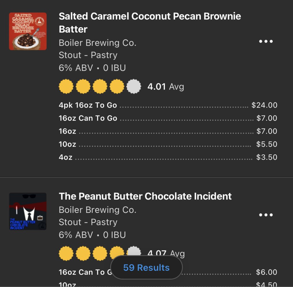This screenshot has height=287, width=293.
Task: Tap the Stout - Pastry style under Peanut Butter beer
Action: [x=88, y=222]
